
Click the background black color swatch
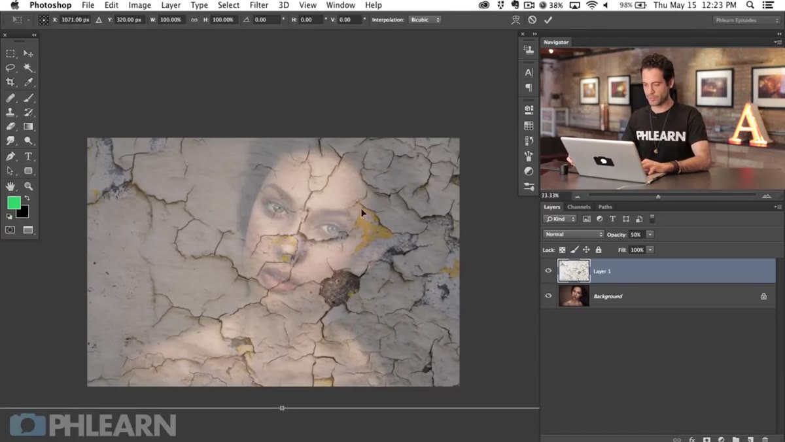coord(24,212)
